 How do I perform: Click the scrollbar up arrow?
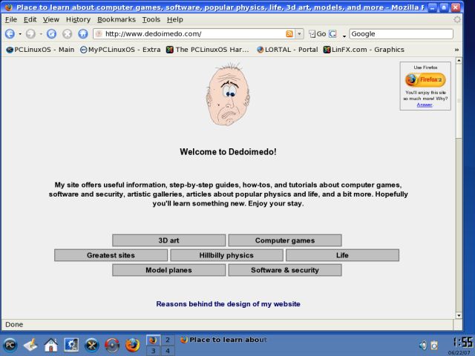coord(459,61)
